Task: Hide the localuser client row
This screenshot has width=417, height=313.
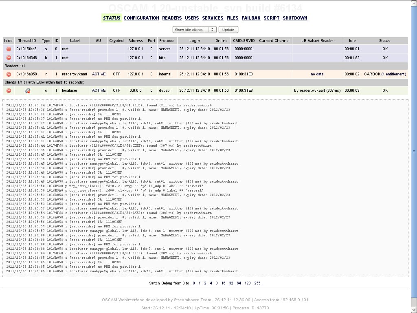Action: pyautogui.click(x=9, y=90)
